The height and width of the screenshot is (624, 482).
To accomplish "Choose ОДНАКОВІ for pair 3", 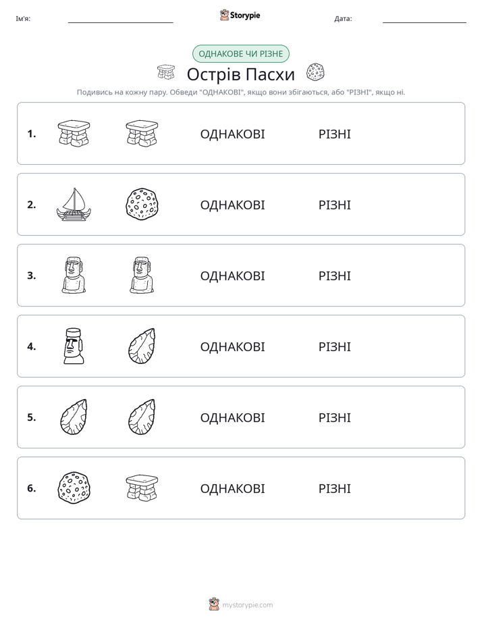I will point(232,276).
